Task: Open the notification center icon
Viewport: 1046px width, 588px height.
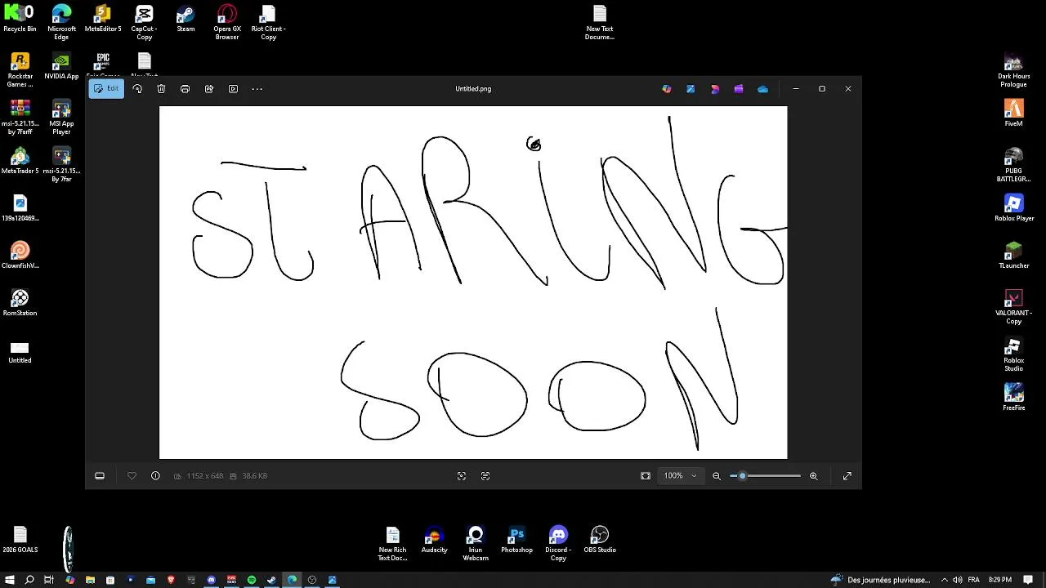Action: [1029, 580]
